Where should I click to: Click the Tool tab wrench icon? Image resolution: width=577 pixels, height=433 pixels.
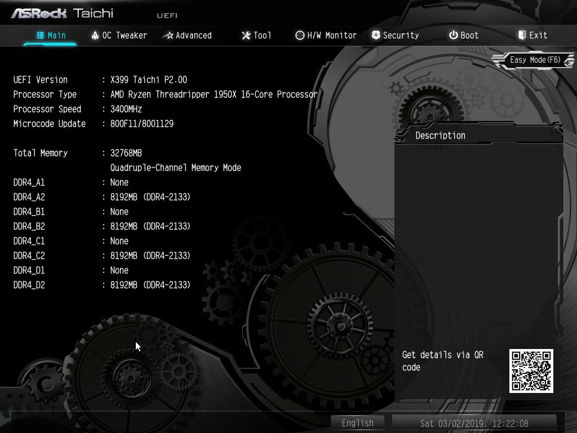[x=246, y=36]
